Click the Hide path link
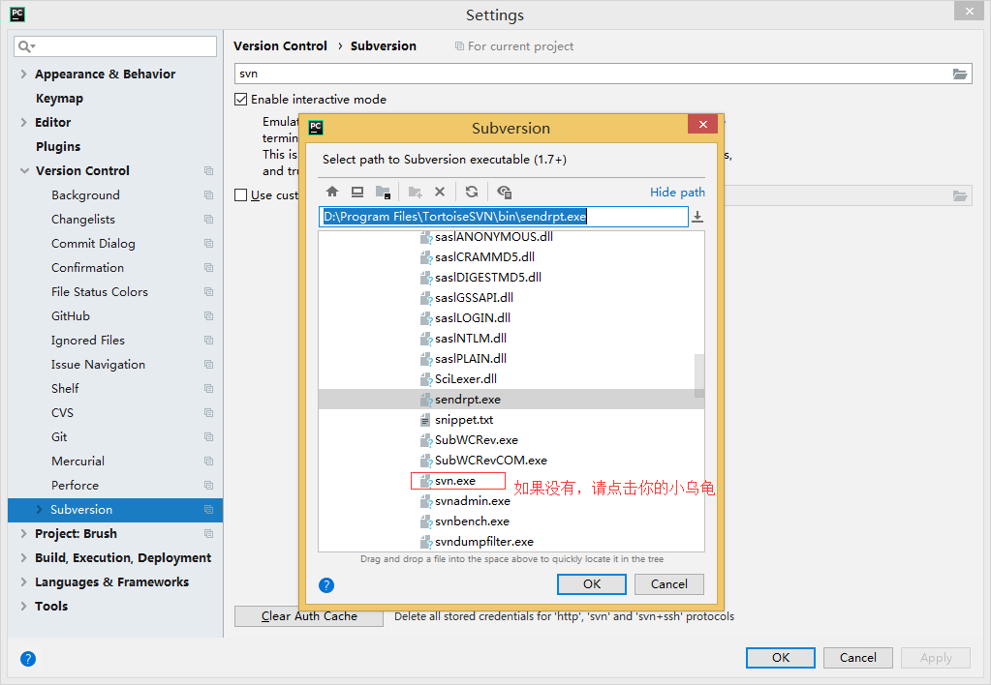991x685 pixels. click(676, 192)
